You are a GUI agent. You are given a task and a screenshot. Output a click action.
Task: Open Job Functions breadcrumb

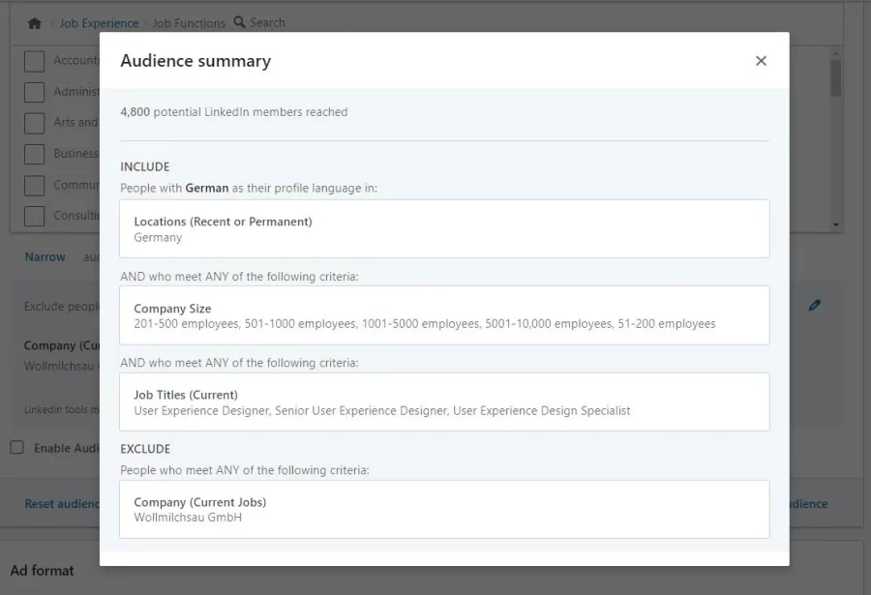coord(189,23)
